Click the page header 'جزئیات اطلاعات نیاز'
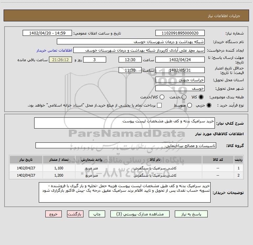This screenshot has width=253, height=245. (x=224, y=16)
